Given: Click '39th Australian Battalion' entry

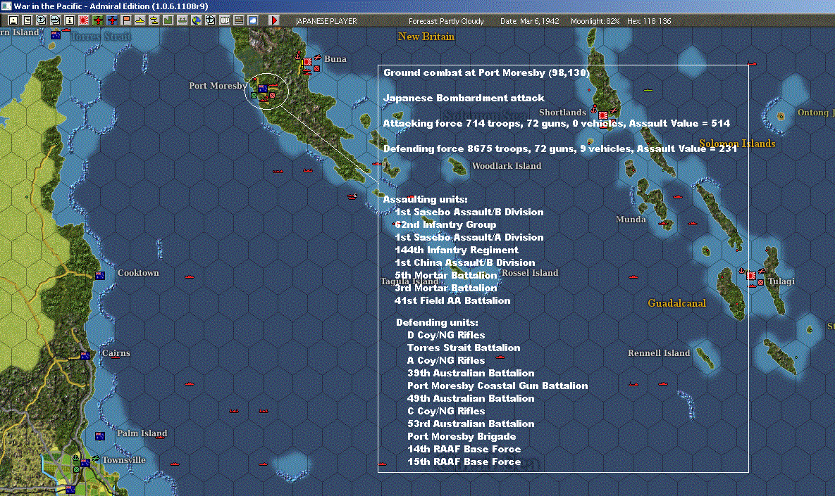Looking at the screenshot, I should click(x=471, y=373).
